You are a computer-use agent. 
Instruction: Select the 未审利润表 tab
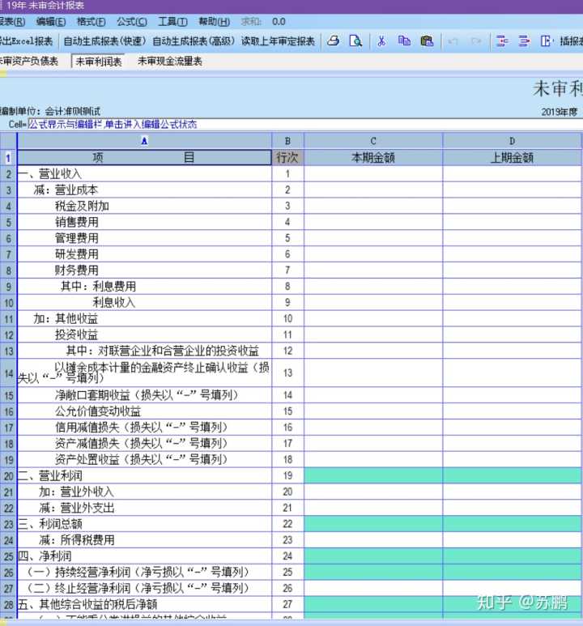click(98, 62)
